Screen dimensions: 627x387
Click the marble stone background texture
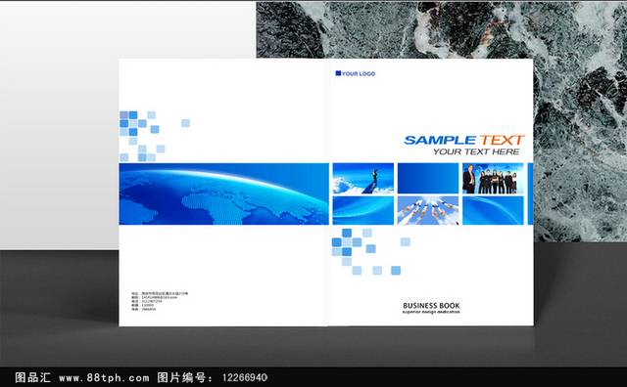[580, 119]
